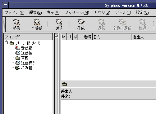Screen dimensions: 156x114
Task: Click the folder pane scrollbar up arrow
Action: point(57,36)
